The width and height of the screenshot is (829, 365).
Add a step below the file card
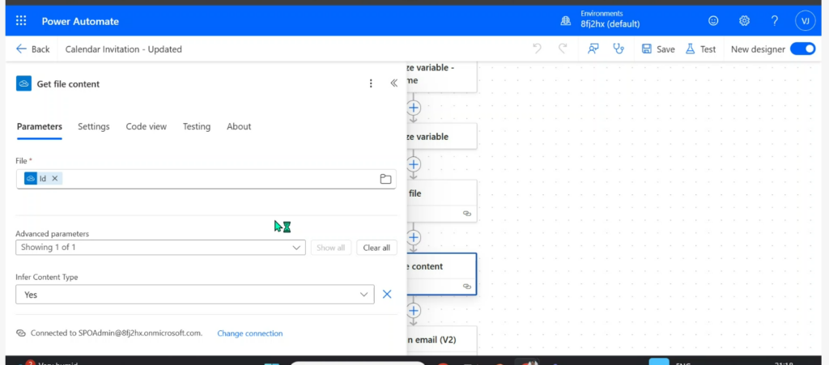point(414,237)
